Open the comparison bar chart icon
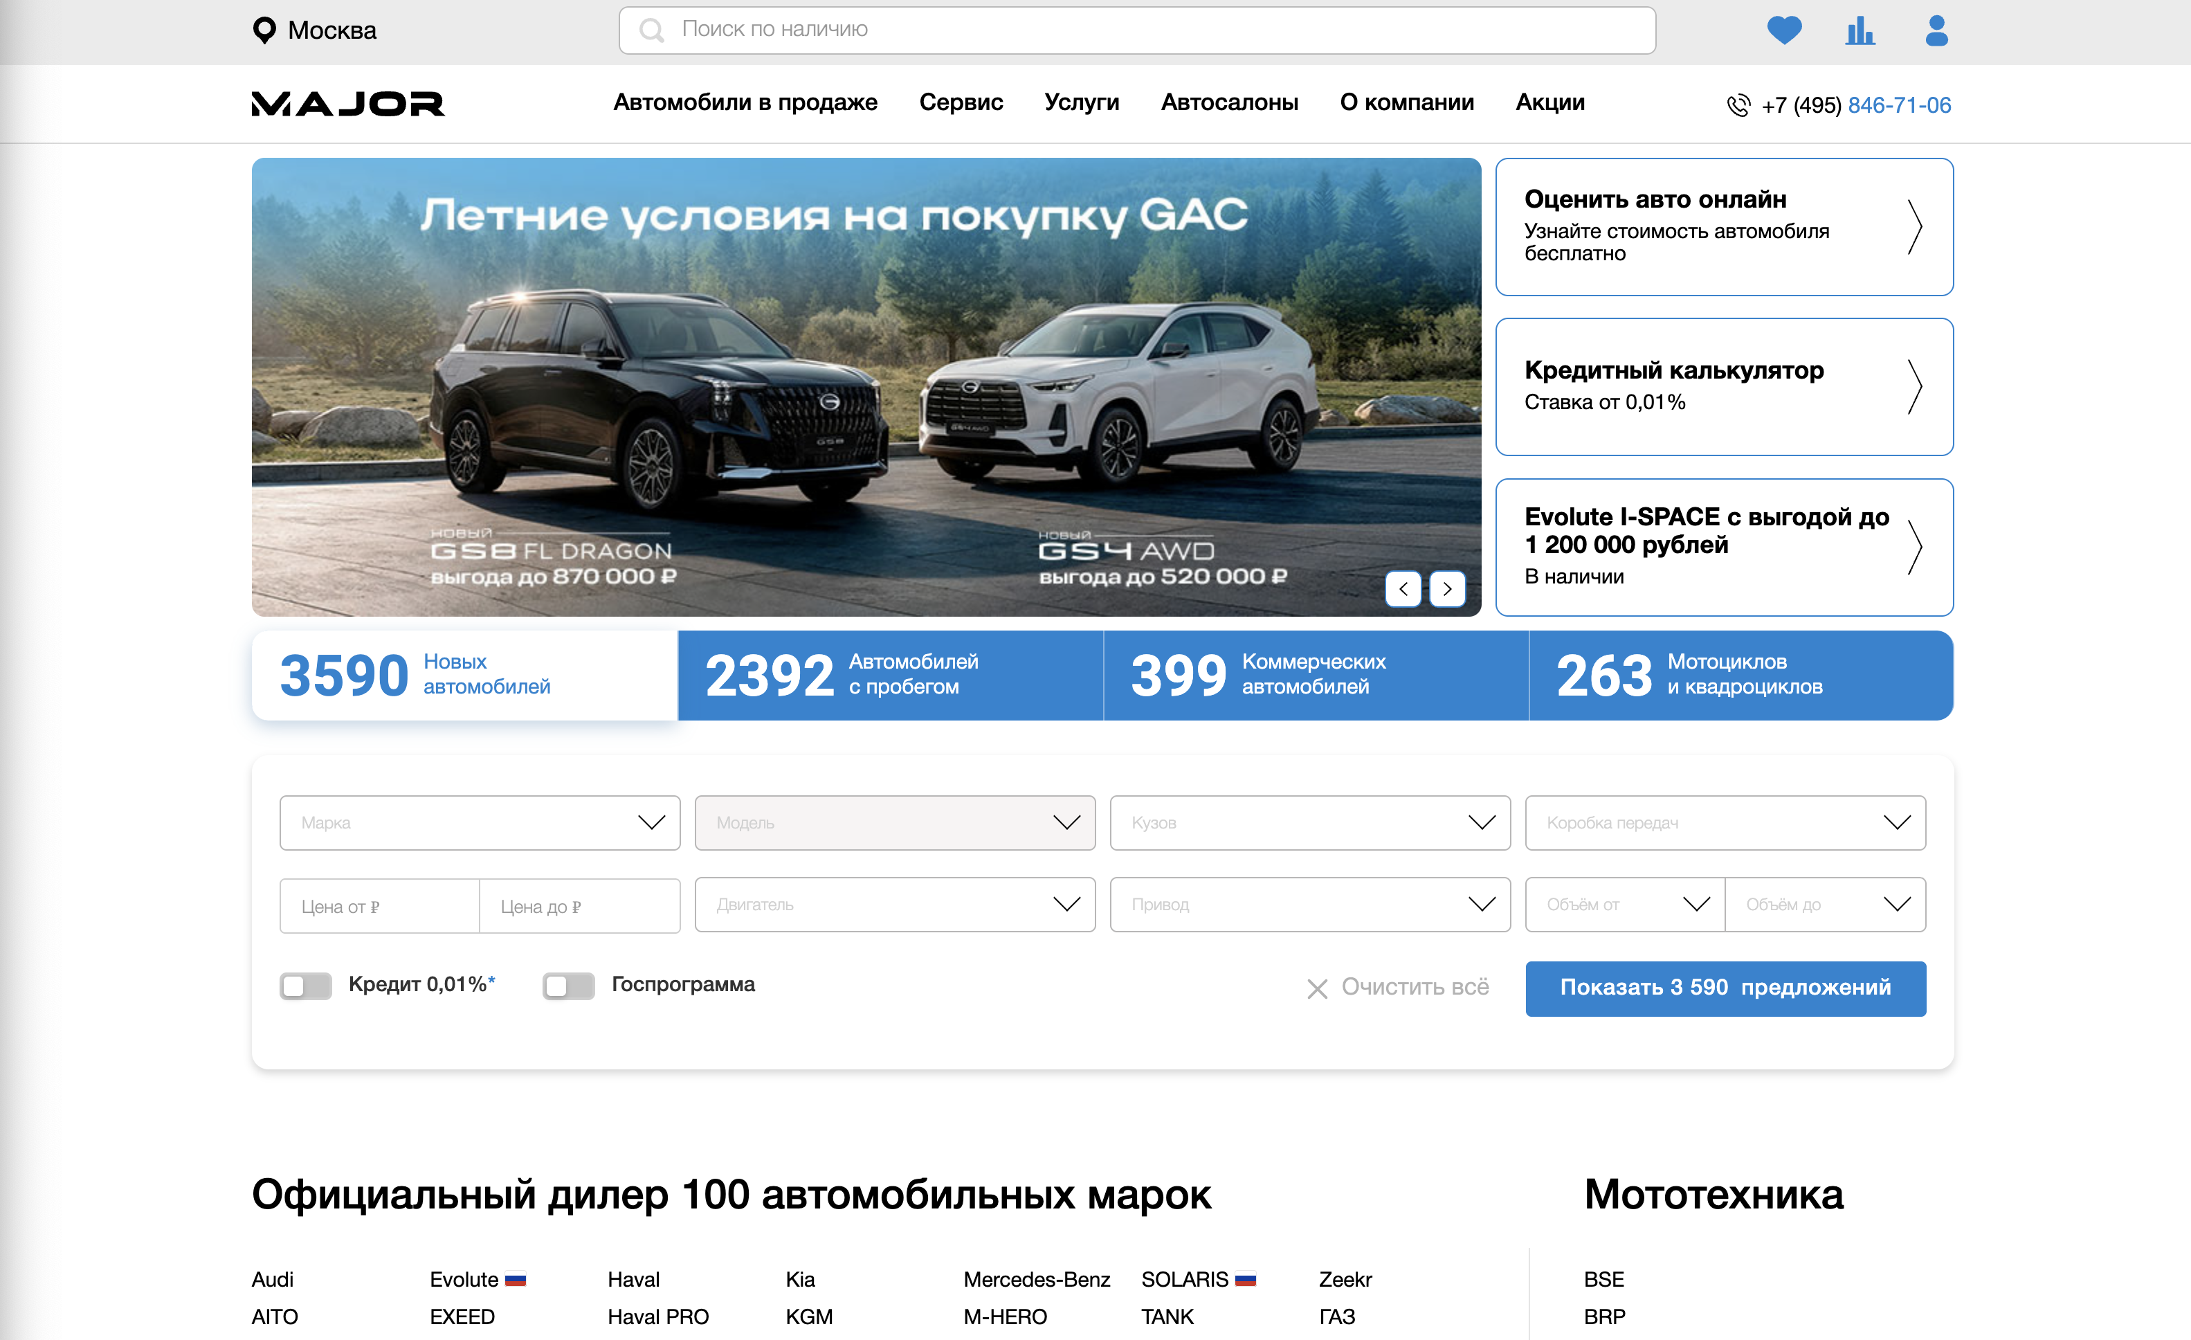This screenshot has height=1340, width=2191. tap(1860, 30)
